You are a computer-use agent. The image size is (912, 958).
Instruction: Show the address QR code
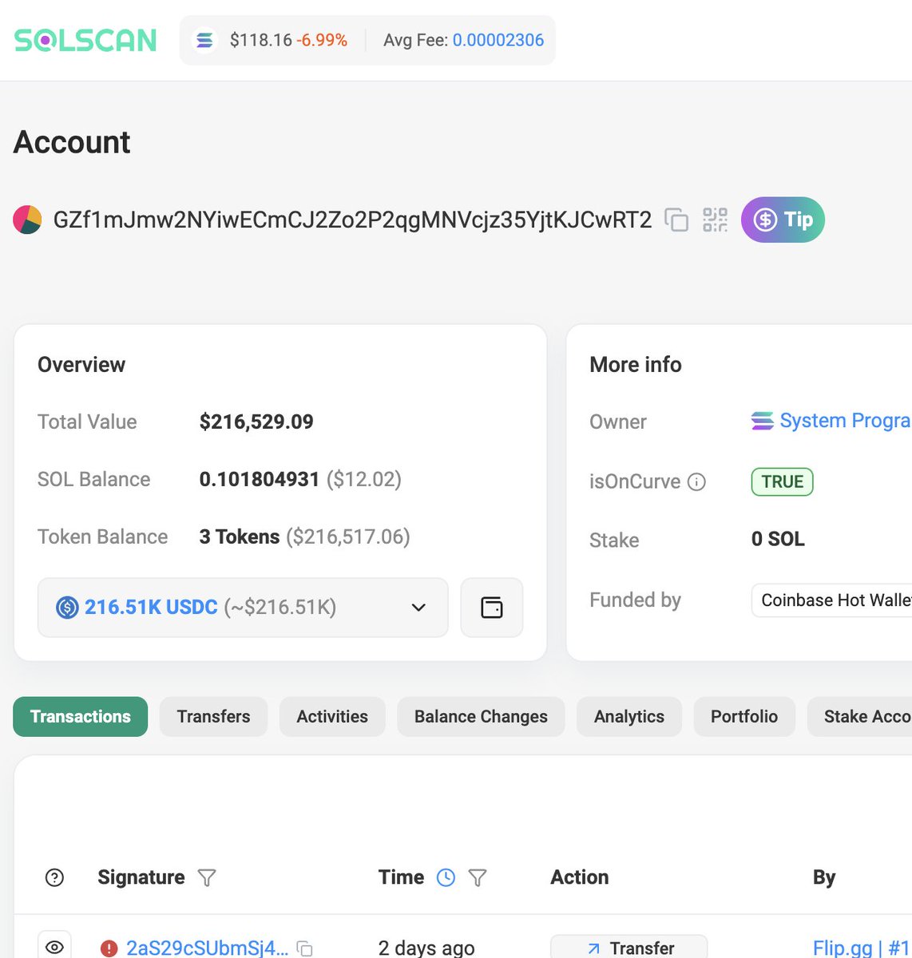coord(715,220)
